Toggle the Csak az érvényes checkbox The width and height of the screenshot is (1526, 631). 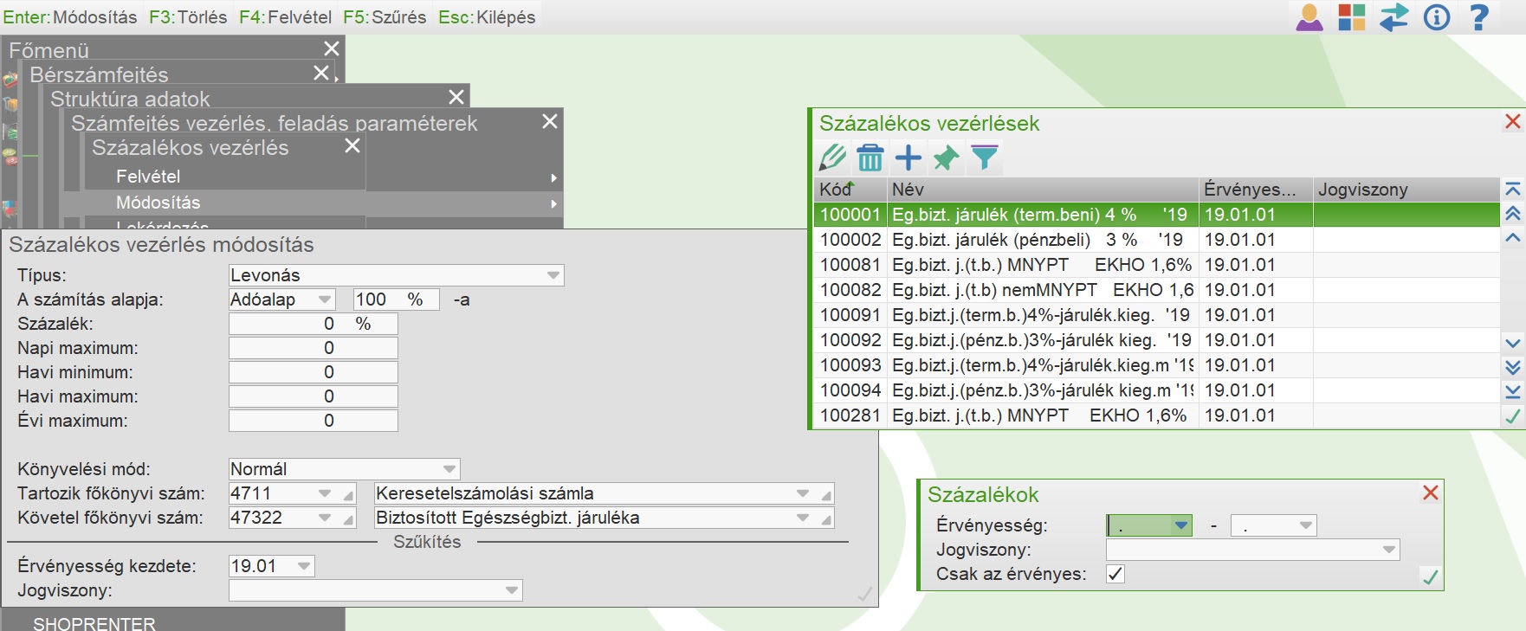(x=1115, y=574)
